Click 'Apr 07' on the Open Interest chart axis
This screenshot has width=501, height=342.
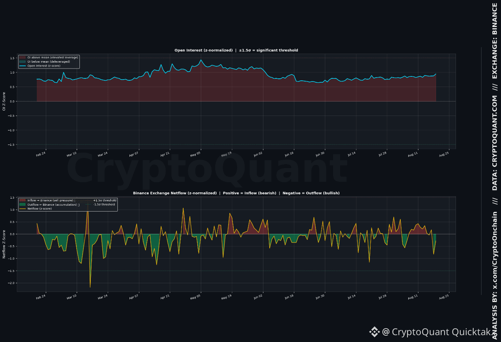click(134, 154)
